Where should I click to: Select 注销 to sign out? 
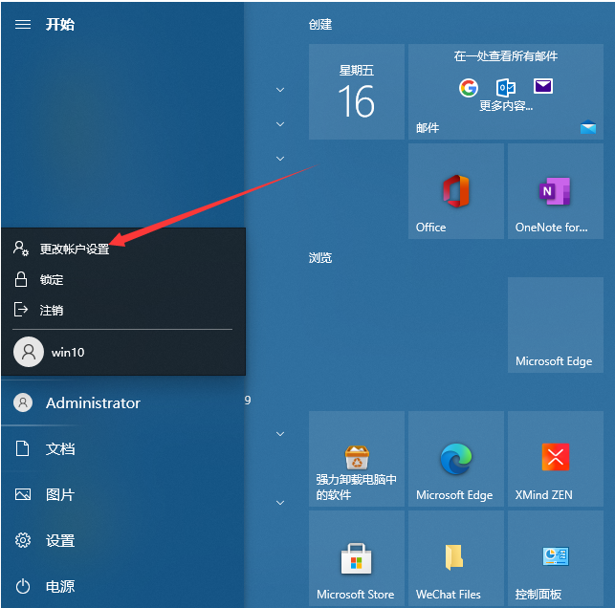pos(52,310)
